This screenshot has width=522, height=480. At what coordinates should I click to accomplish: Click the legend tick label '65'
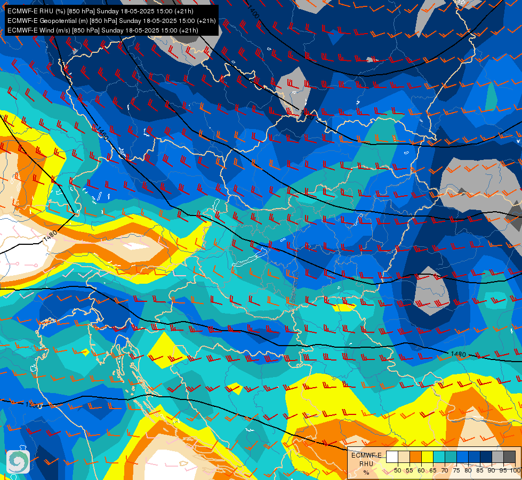[x=433, y=470]
